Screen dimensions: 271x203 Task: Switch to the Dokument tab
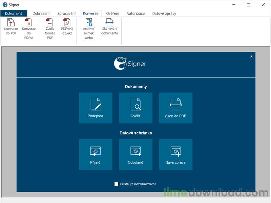(14, 14)
